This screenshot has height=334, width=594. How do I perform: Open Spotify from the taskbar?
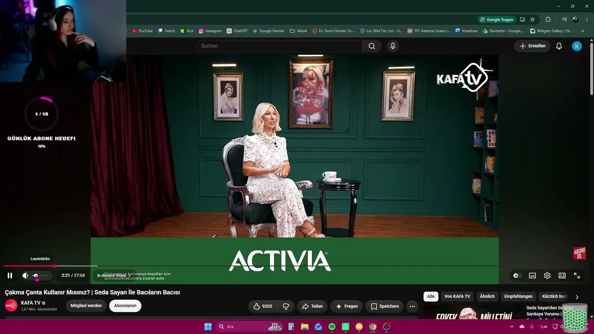tap(332, 327)
